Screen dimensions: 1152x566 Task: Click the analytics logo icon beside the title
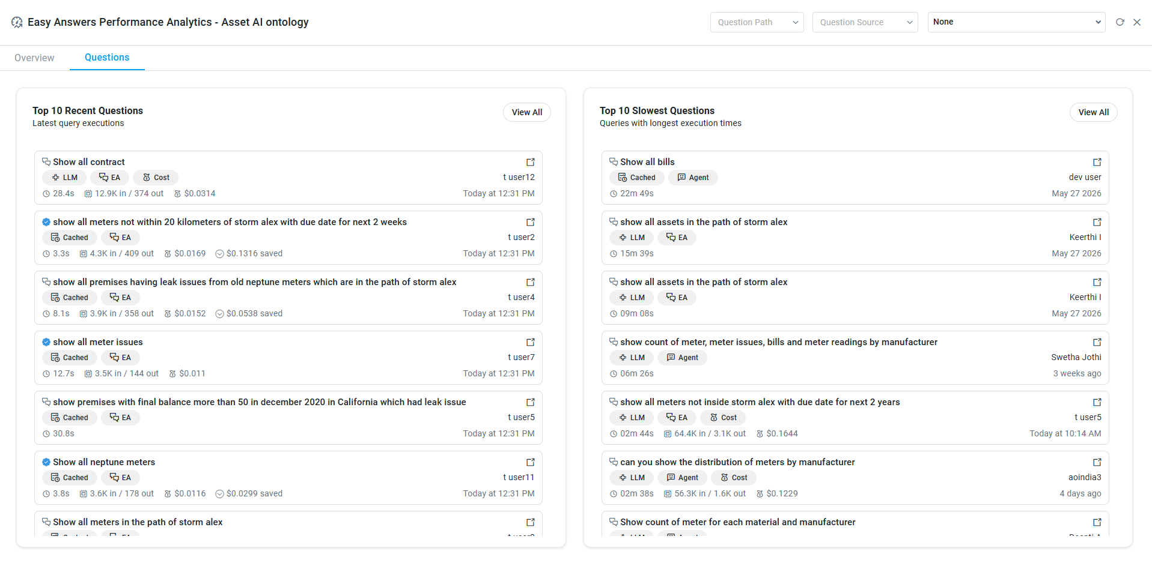click(x=17, y=22)
